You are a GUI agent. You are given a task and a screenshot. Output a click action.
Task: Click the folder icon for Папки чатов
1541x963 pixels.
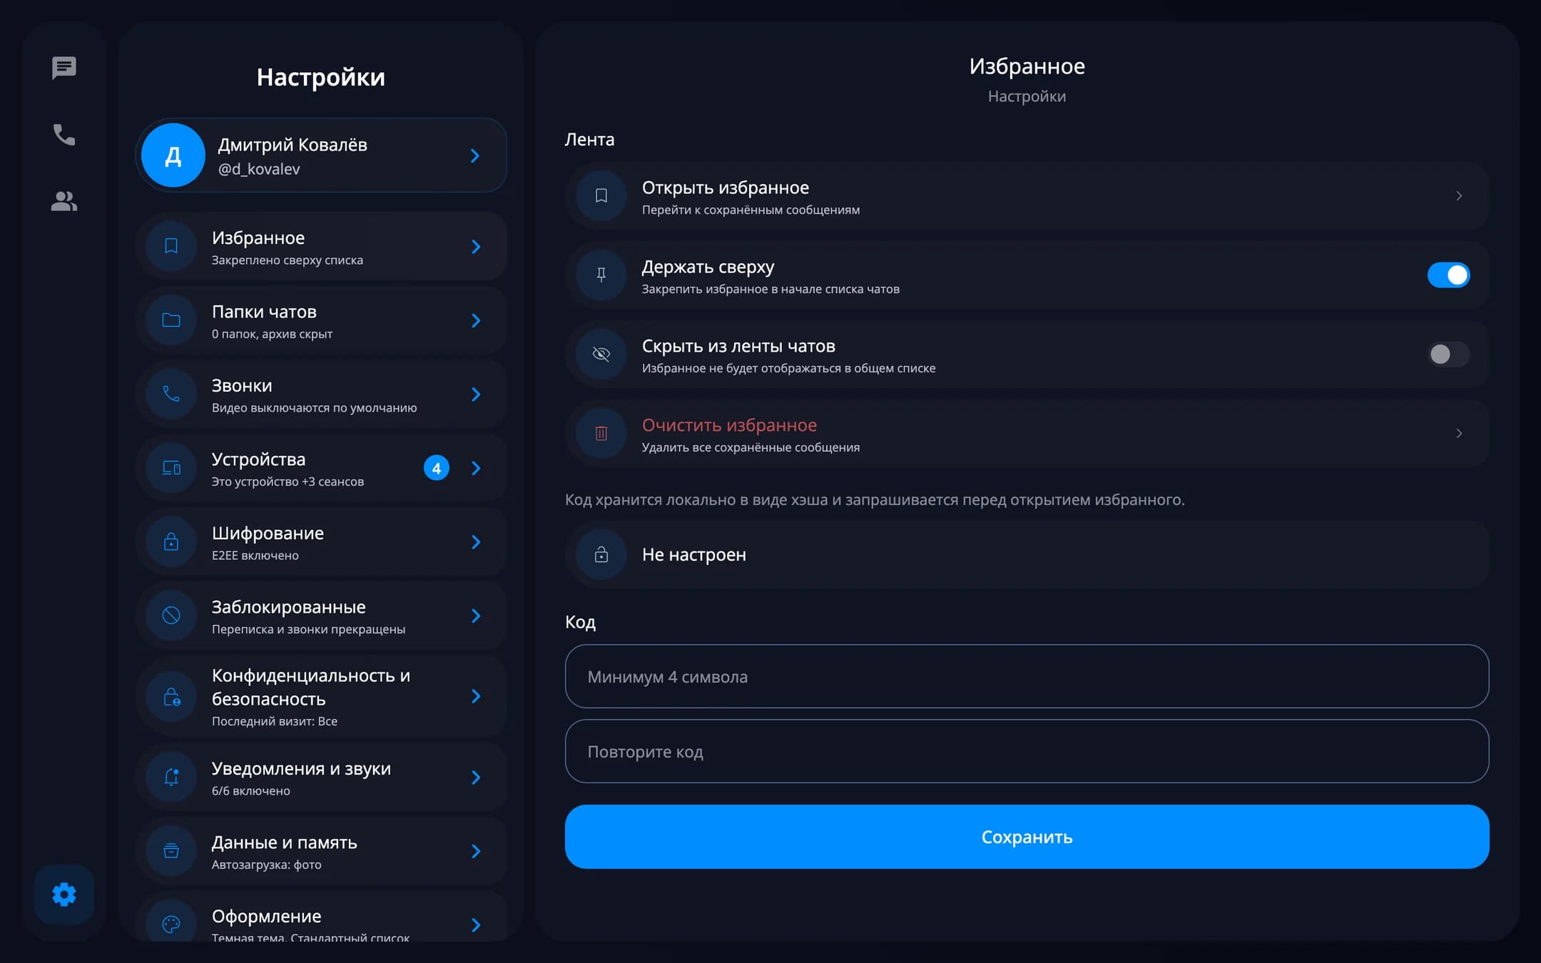pyautogui.click(x=171, y=320)
